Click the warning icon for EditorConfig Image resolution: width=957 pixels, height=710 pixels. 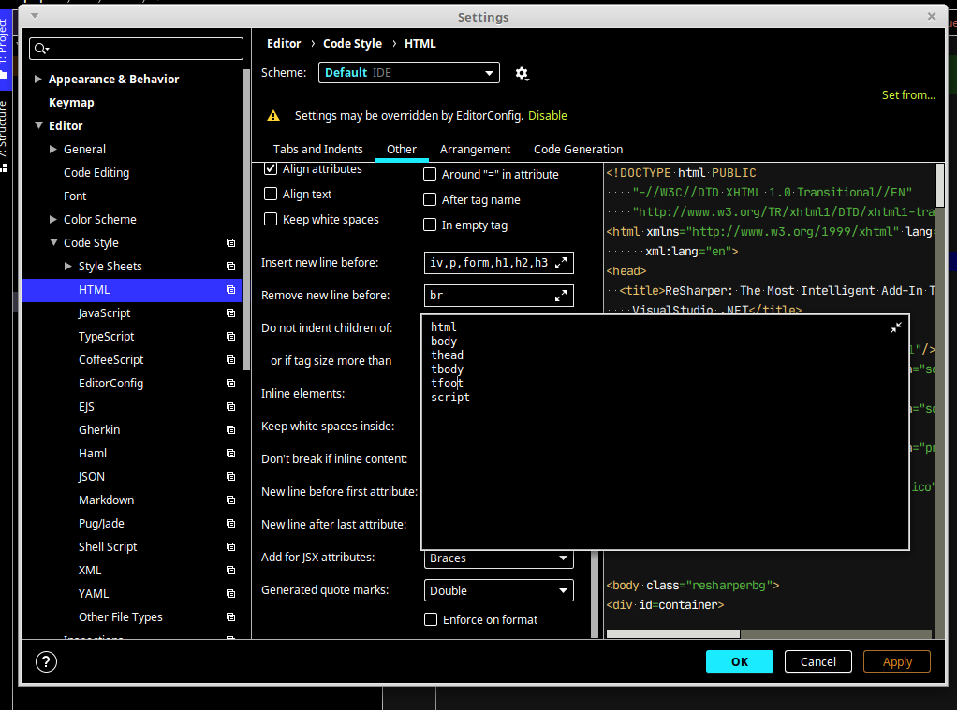tap(273, 116)
